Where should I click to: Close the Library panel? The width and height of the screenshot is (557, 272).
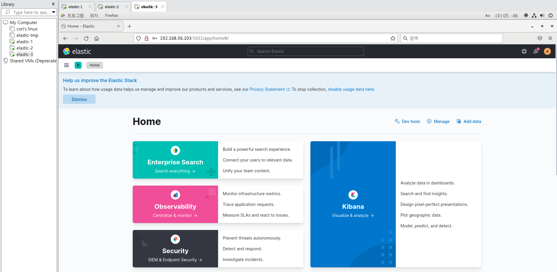(53, 4)
